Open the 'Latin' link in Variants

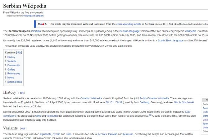point(69,134)
